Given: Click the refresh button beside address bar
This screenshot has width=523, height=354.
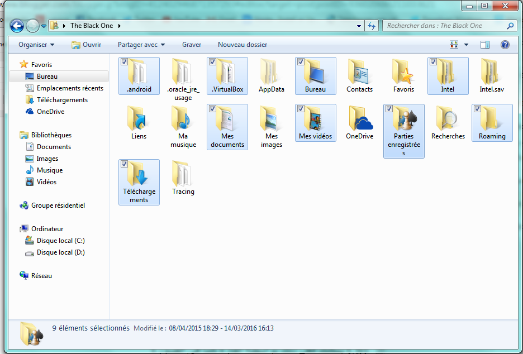Looking at the screenshot, I should click(x=372, y=26).
